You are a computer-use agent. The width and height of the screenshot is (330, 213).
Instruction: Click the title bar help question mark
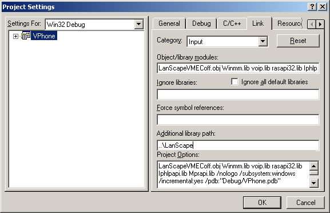tap(312, 7)
